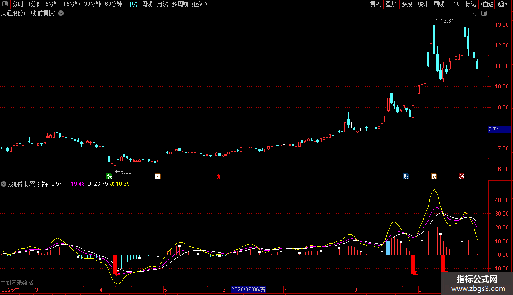Select the 15分钟 period tab

click(72, 4)
